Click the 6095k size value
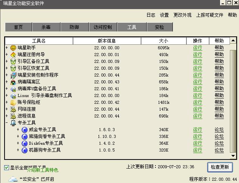This screenshot has height=183, width=239. (x=164, y=48)
